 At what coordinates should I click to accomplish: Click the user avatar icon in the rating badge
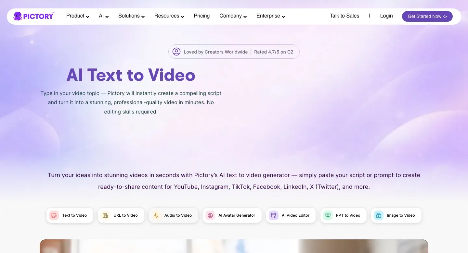tap(176, 52)
